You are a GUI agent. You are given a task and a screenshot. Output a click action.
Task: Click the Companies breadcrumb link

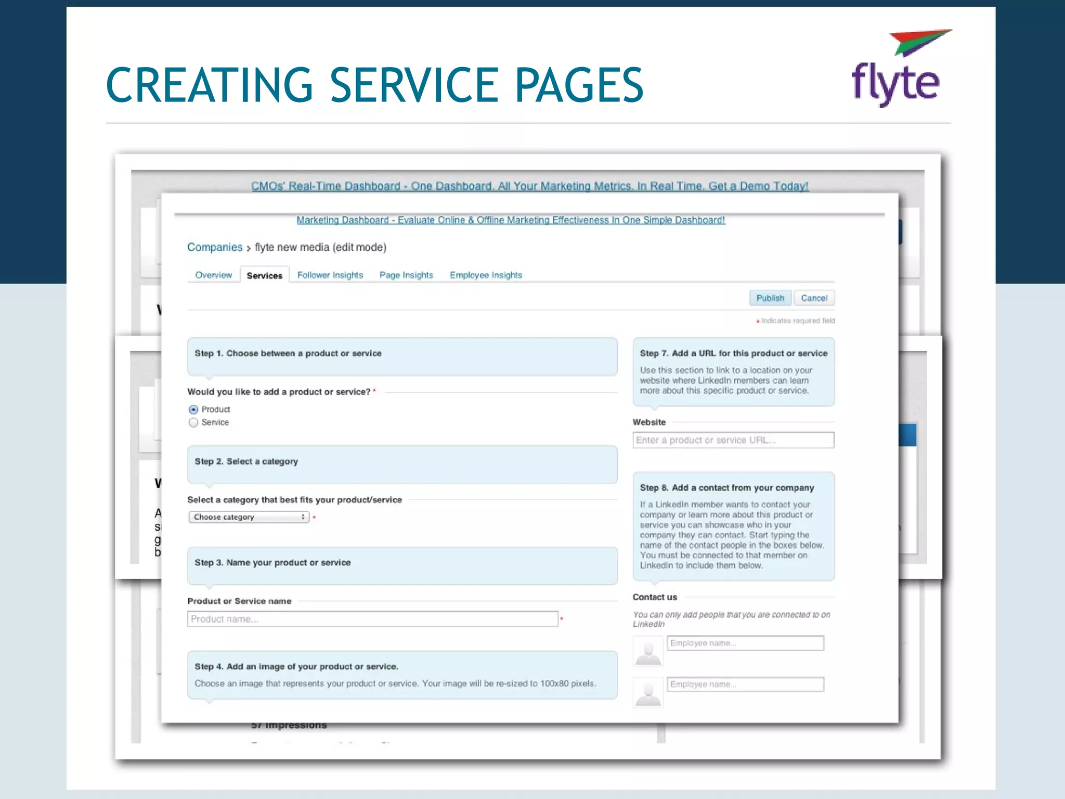tap(215, 247)
